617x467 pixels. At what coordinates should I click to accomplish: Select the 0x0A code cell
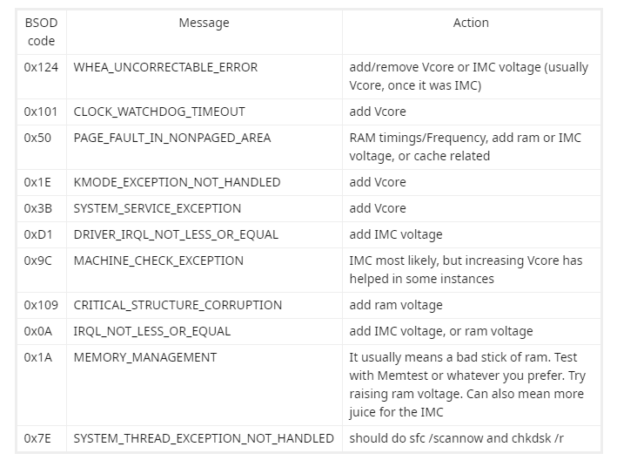(41, 331)
